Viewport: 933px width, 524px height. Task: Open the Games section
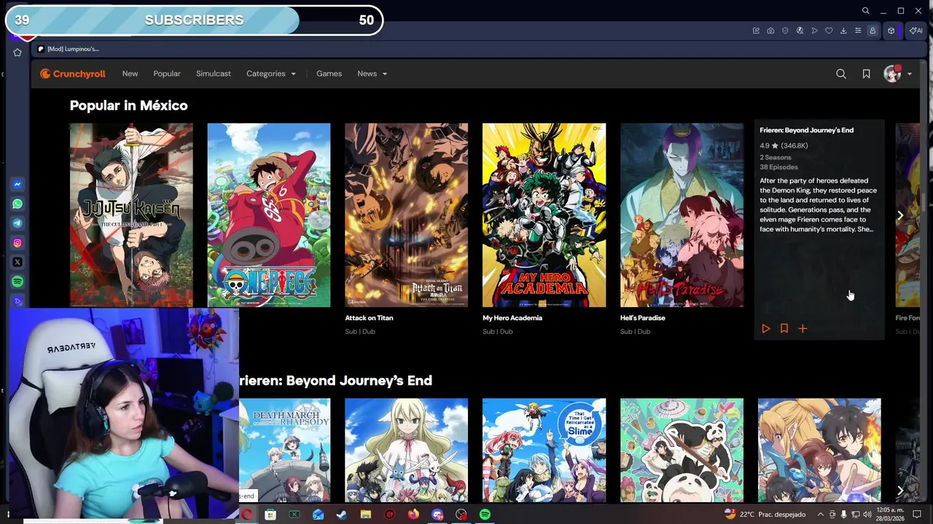329,74
